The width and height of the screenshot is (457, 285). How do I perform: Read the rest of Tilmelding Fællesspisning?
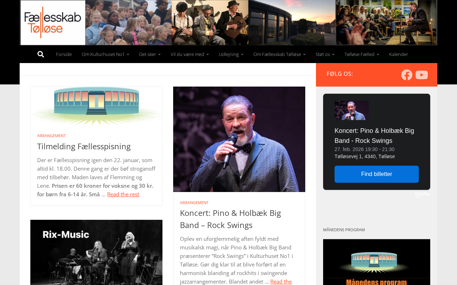tap(123, 195)
